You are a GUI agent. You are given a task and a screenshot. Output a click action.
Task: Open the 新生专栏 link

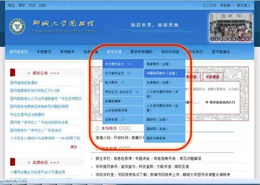point(103,159)
